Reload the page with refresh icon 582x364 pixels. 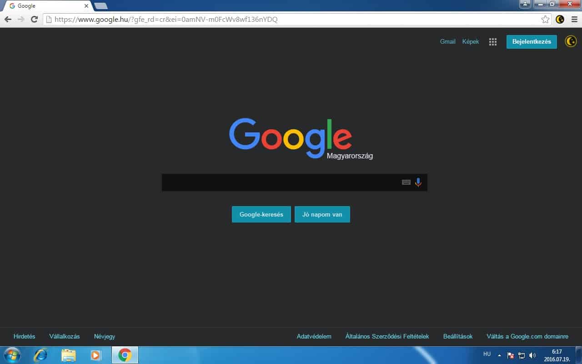point(34,19)
